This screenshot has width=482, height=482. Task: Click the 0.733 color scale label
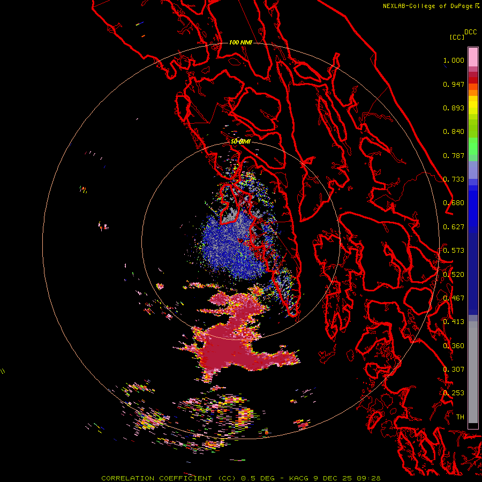coord(454,179)
